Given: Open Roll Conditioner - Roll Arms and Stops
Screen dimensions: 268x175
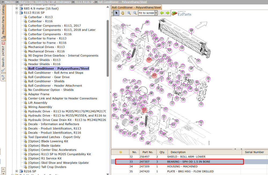Looking at the screenshot, I should point(56,73).
